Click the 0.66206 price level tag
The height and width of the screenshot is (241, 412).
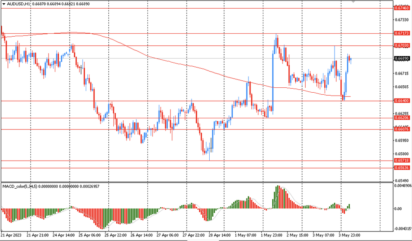point(402,118)
